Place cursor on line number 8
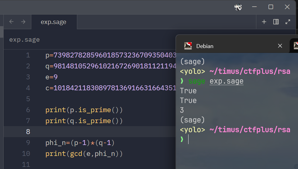Viewport: 298px width, 169px height. coord(28,132)
